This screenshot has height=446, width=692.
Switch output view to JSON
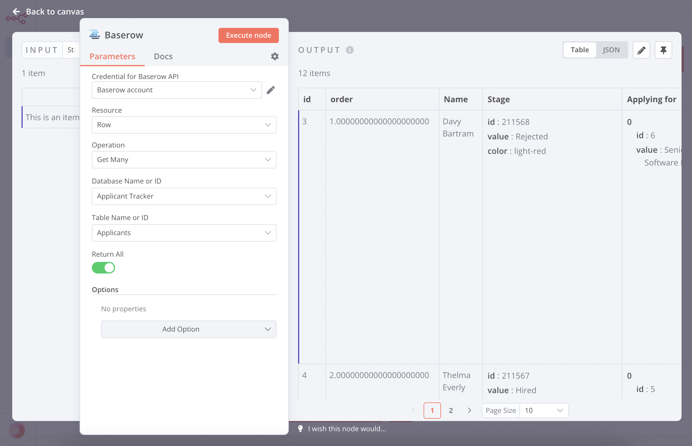click(611, 50)
